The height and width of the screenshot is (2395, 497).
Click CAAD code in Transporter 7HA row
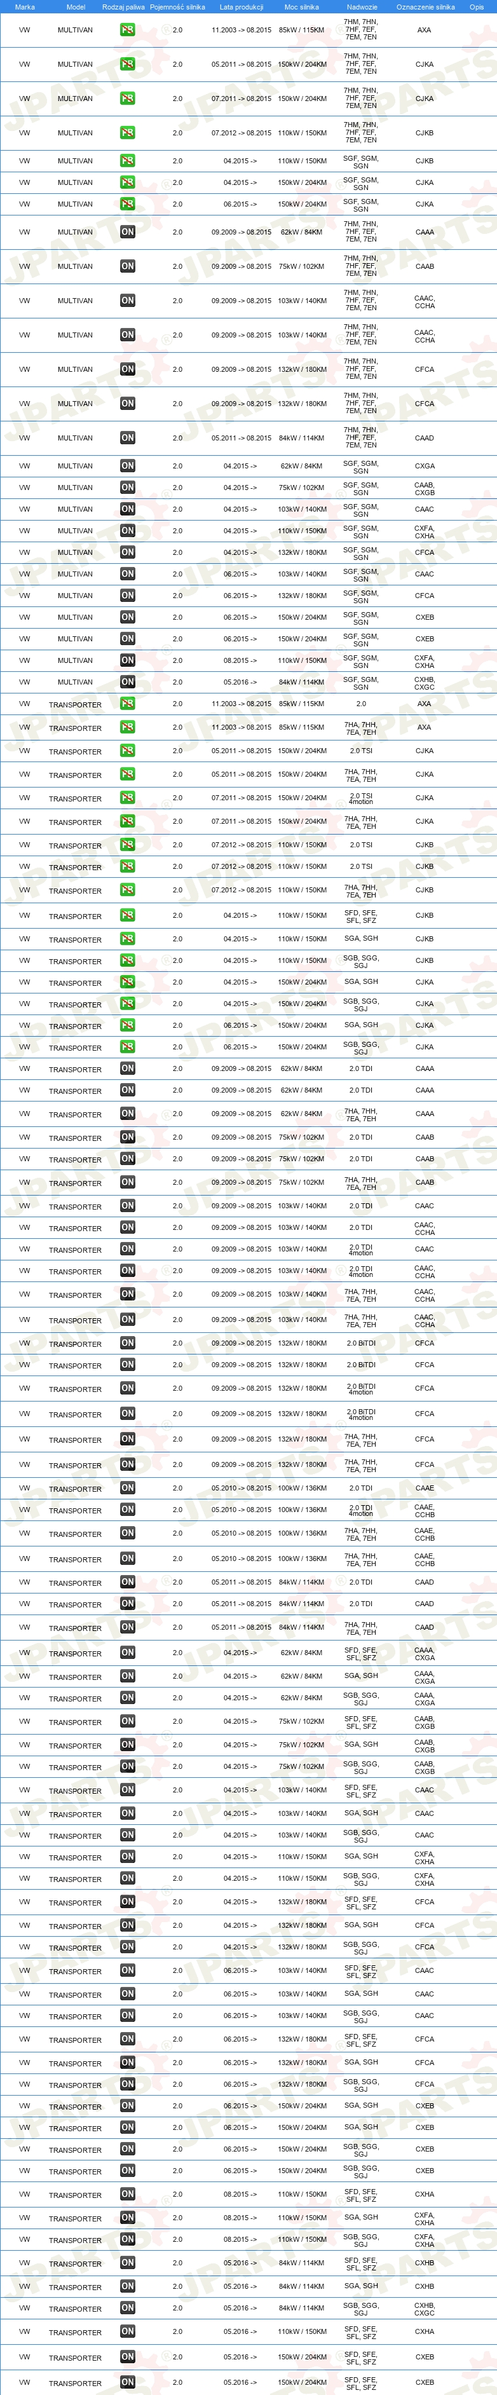pos(425,1627)
